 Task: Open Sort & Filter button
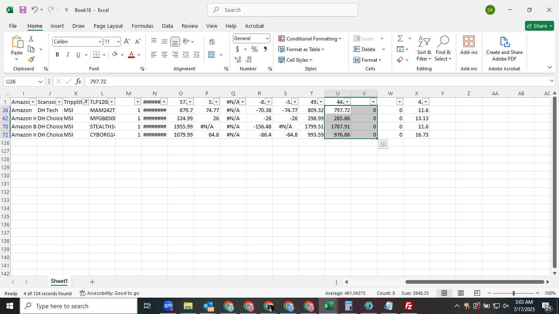[424, 49]
